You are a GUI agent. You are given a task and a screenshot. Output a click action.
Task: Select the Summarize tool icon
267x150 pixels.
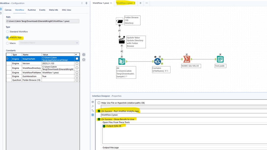(187, 59)
